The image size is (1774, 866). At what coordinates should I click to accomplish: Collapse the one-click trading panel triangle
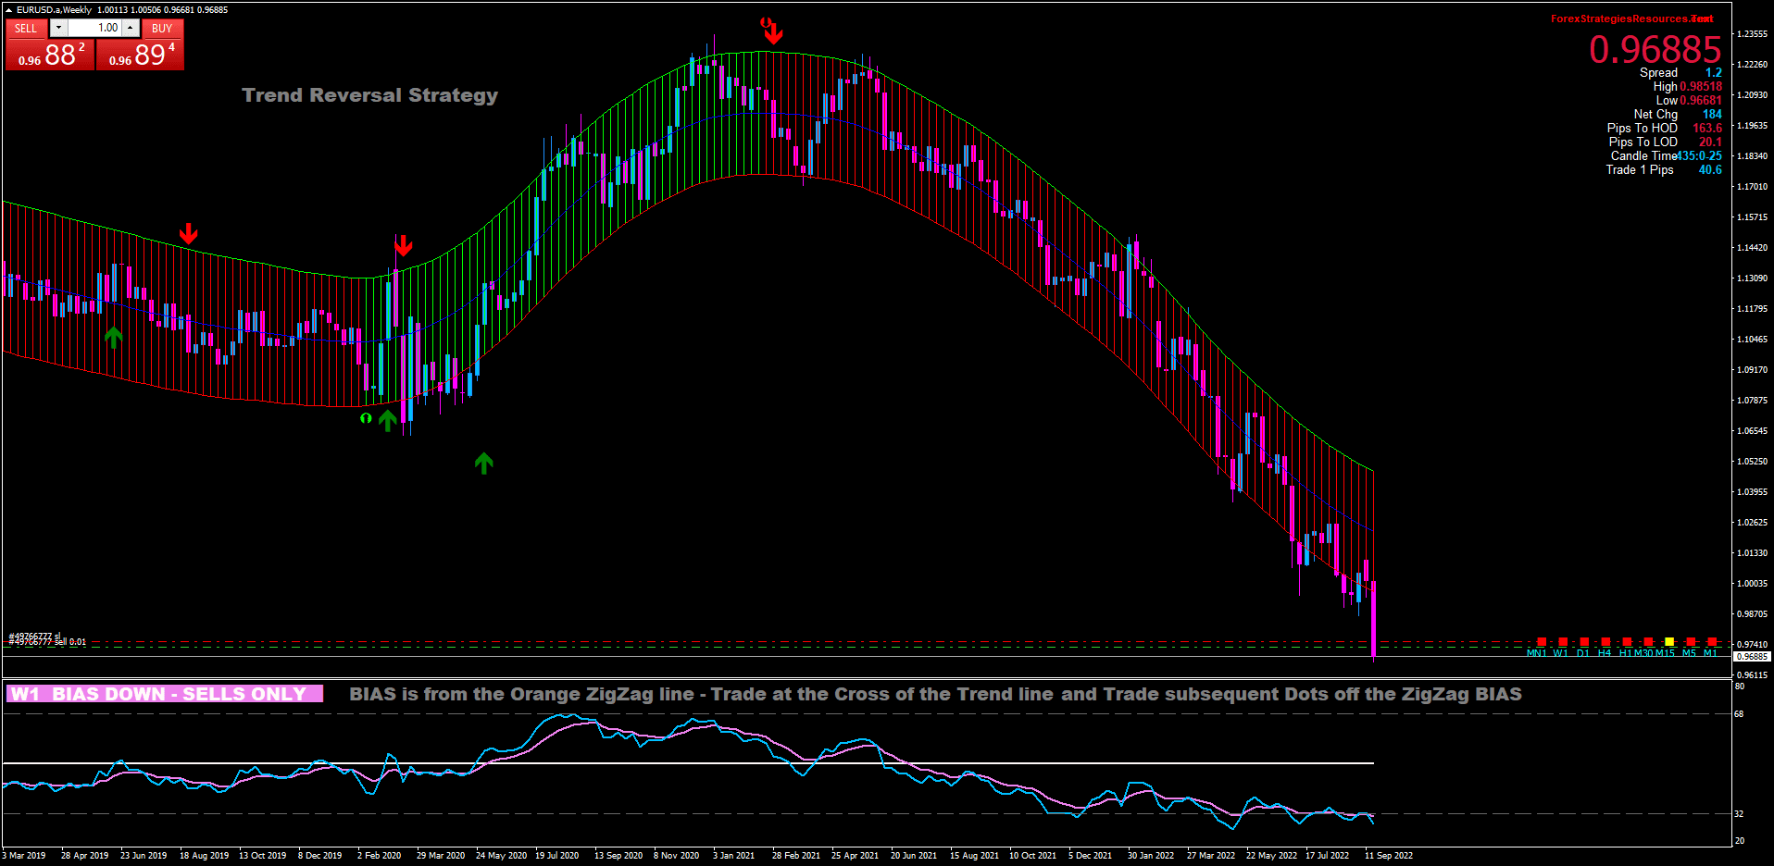click(x=8, y=10)
